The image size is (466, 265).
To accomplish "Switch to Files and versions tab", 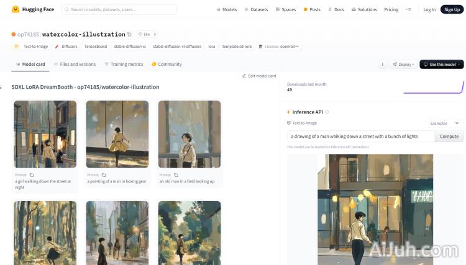I will click(x=74, y=65).
